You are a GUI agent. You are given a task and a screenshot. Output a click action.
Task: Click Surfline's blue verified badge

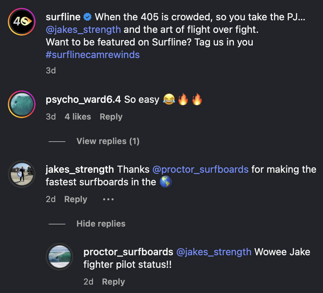pyautogui.click(x=87, y=17)
